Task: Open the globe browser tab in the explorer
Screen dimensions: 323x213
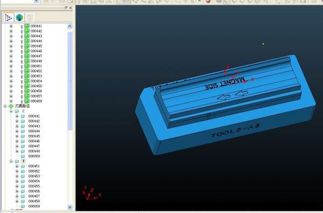Action: pos(19,18)
